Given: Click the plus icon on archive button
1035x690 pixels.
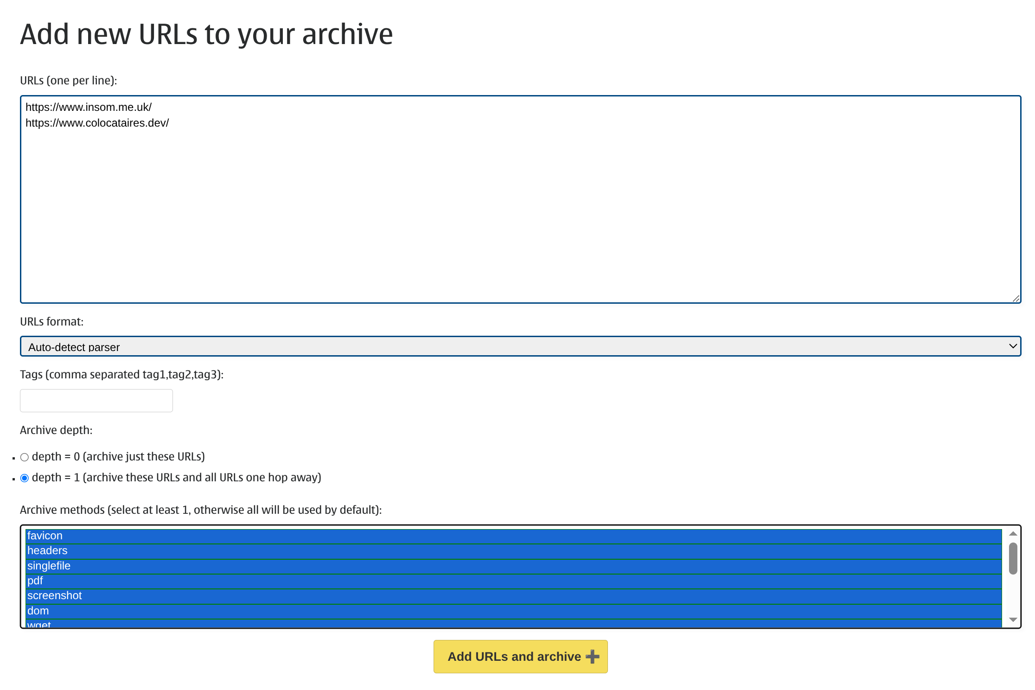Looking at the screenshot, I should coord(592,657).
